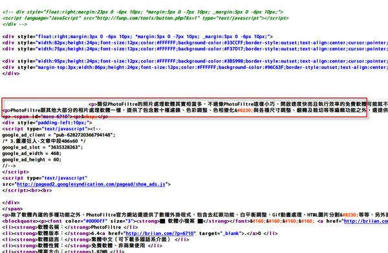Click the list item '軟體語言：繁體中文'

pyautogui.click(x=96, y=239)
